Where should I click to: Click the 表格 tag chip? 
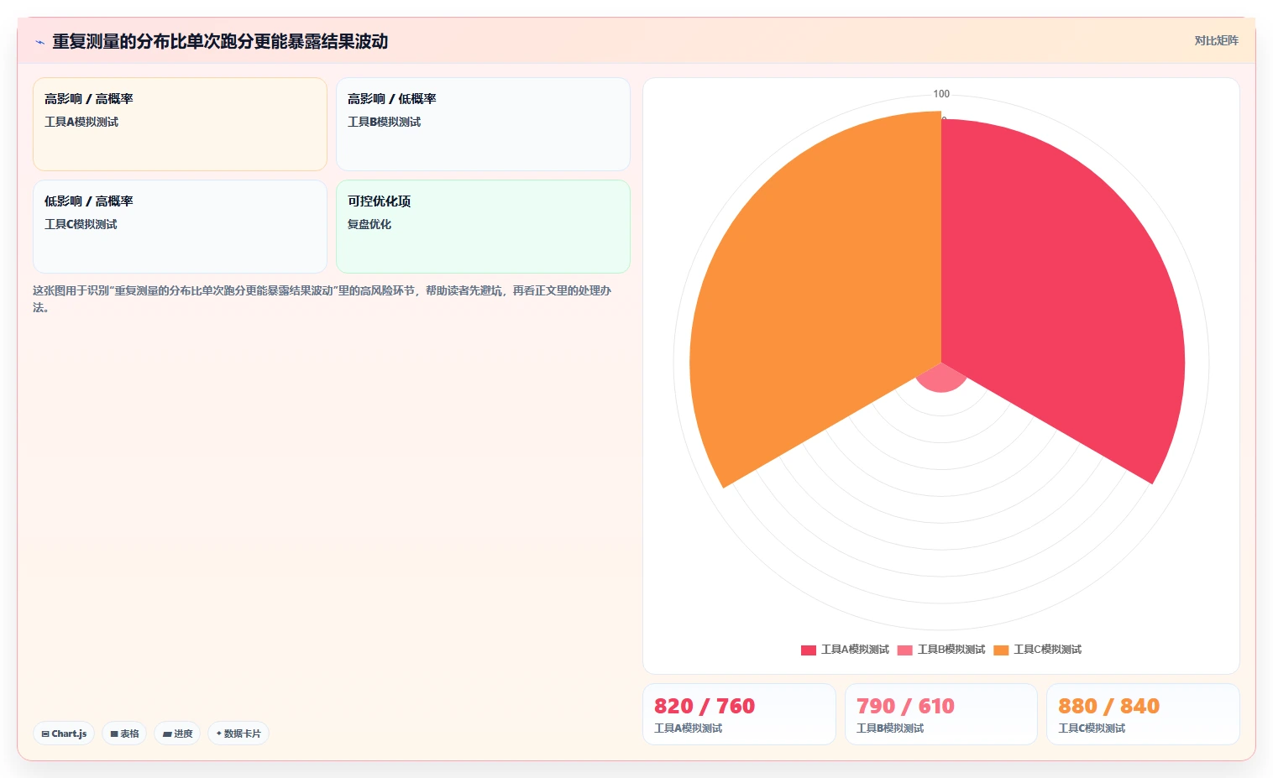point(124,734)
